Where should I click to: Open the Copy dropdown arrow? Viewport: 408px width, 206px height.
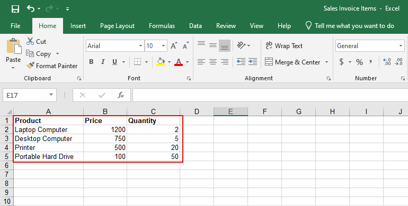[58, 54]
